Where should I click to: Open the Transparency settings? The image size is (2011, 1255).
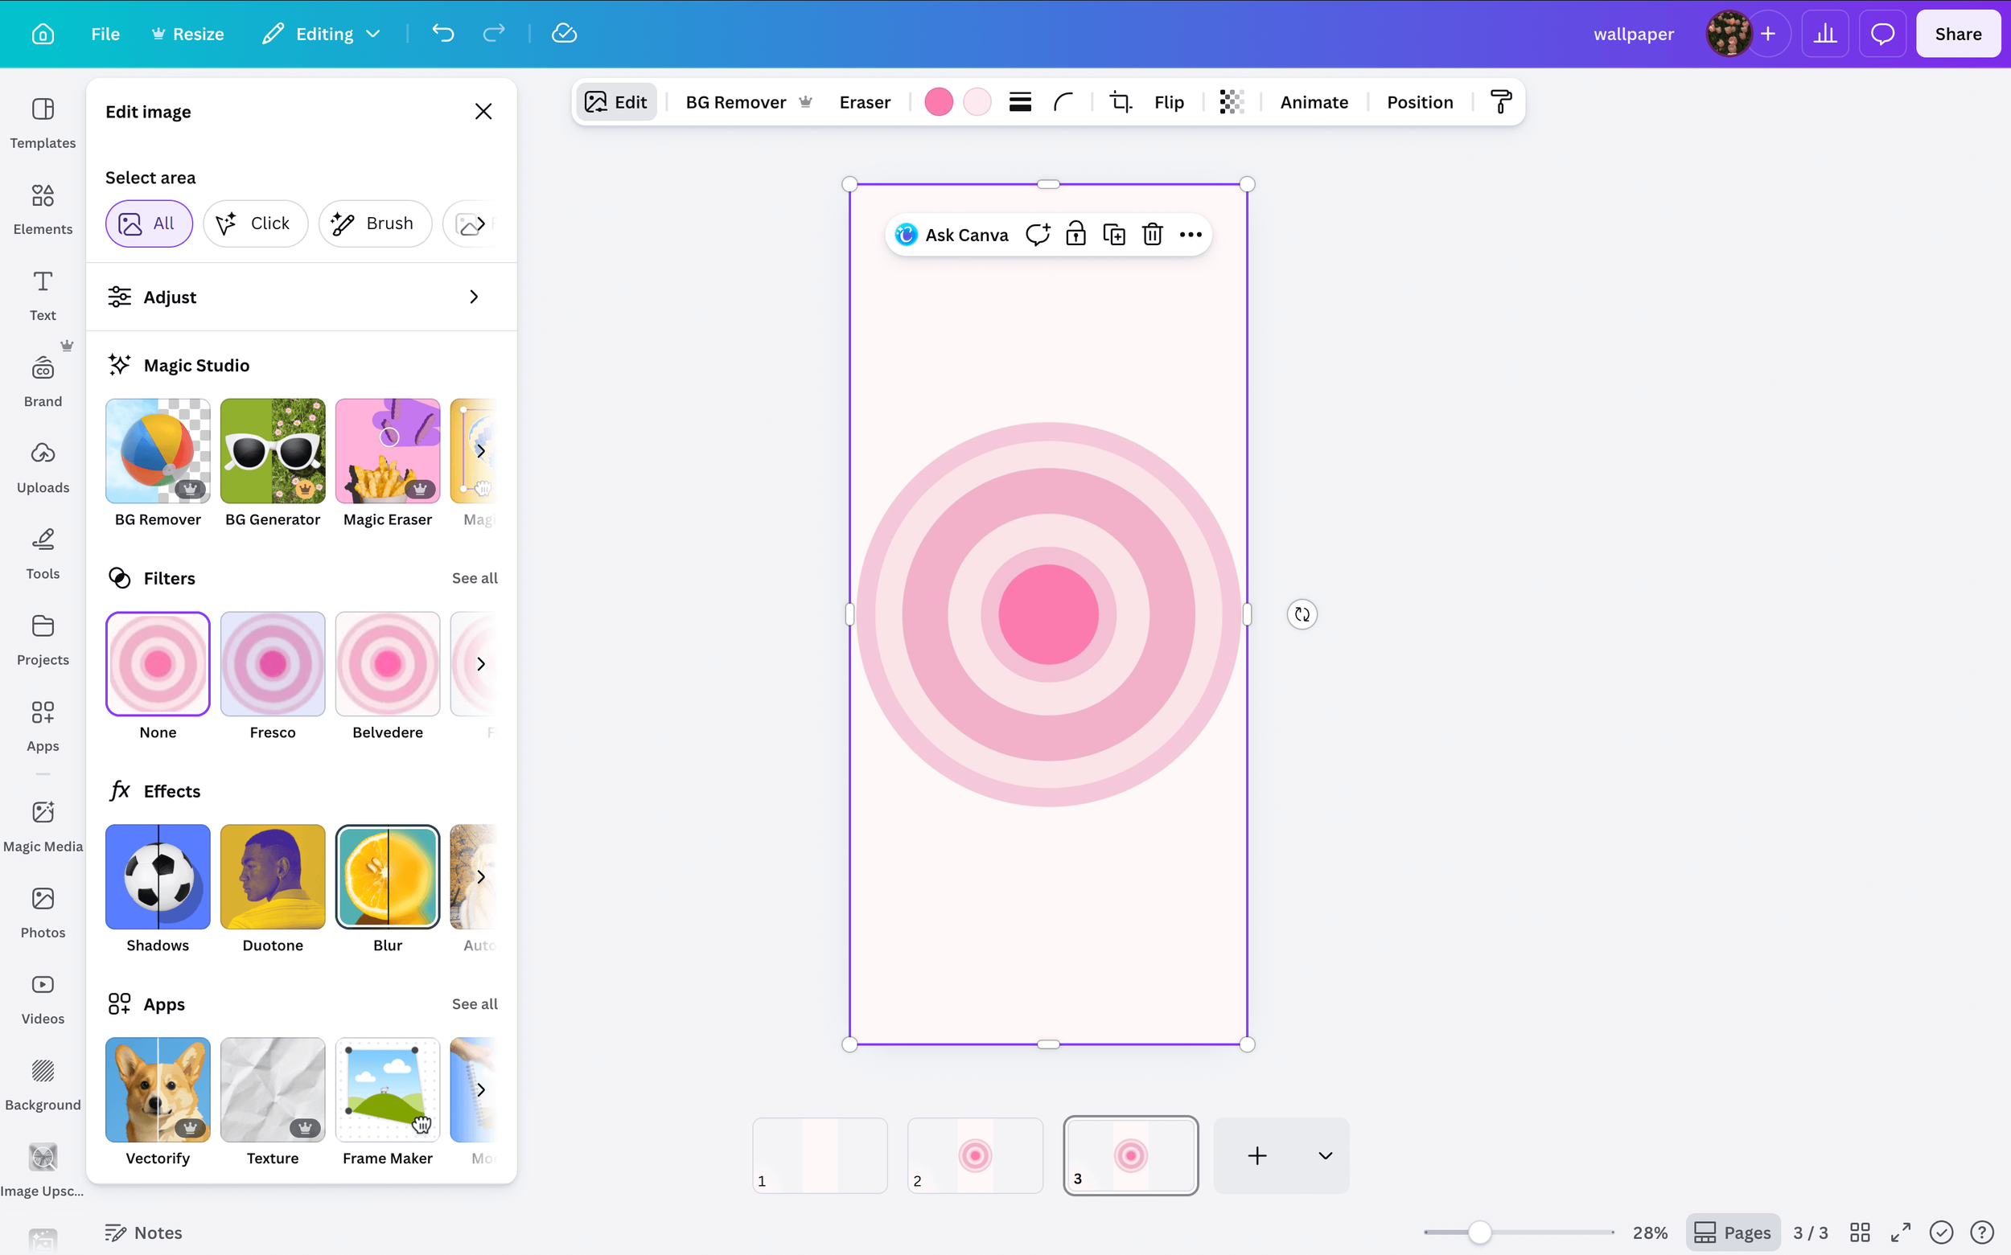tap(1231, 101)
